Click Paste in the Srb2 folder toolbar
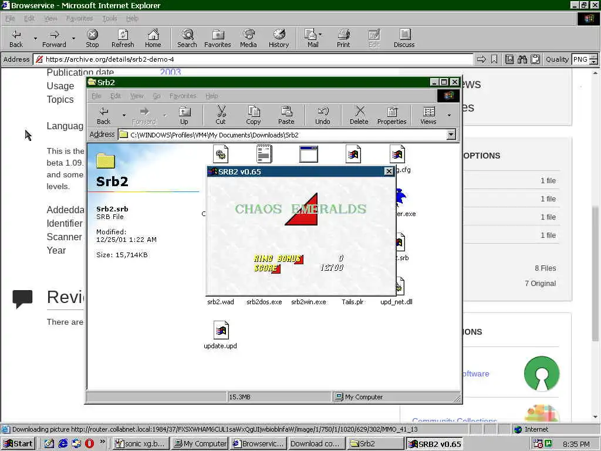Viewport: 601px width, 451px height. tap(286, 116)
